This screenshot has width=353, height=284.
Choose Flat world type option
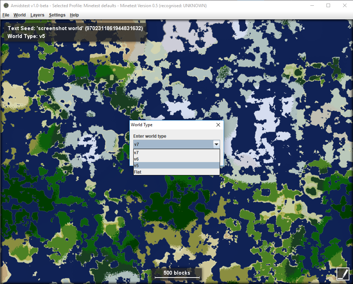[x=176, y=172]
